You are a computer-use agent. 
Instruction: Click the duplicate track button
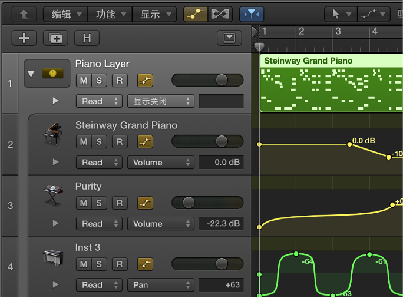55,38
